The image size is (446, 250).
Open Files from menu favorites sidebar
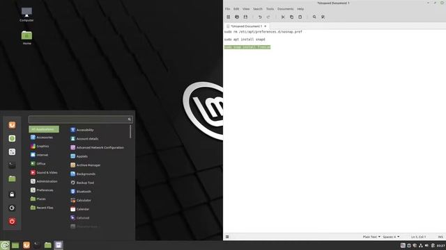pos(12,178)
